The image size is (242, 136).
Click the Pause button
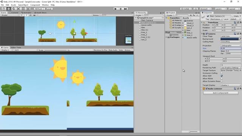pyautogui.click(x=121, y=9)
